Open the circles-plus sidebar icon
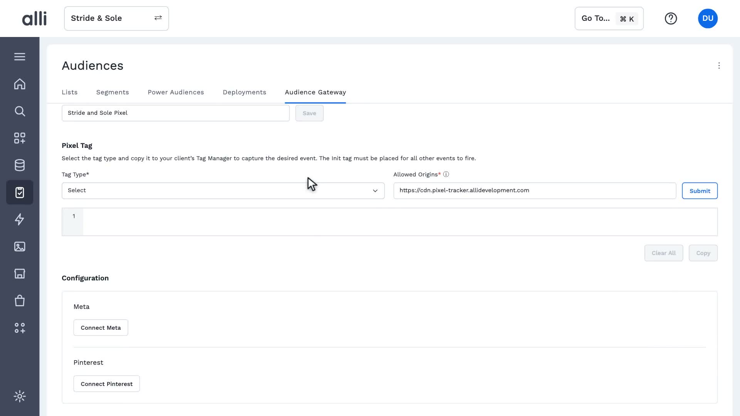 point(20,328)
